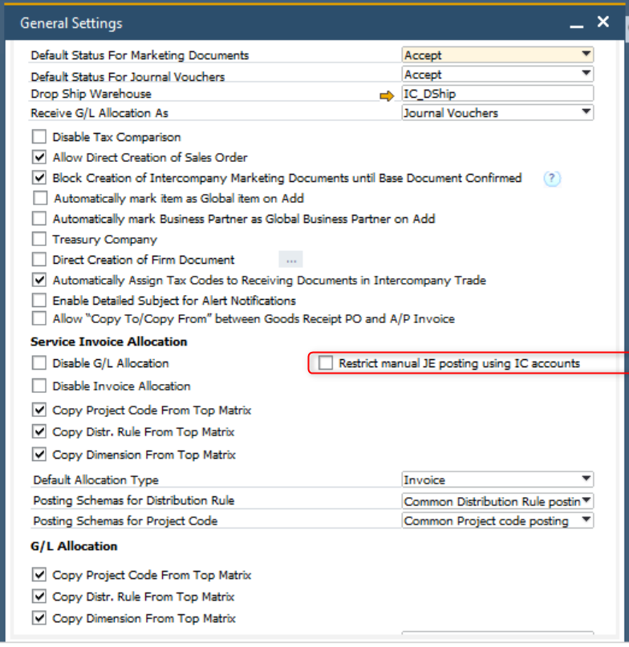The image size is (629, 647).
Task: Tick Restrict manual JE posting using IC accounts
Action: pos(326,363)
